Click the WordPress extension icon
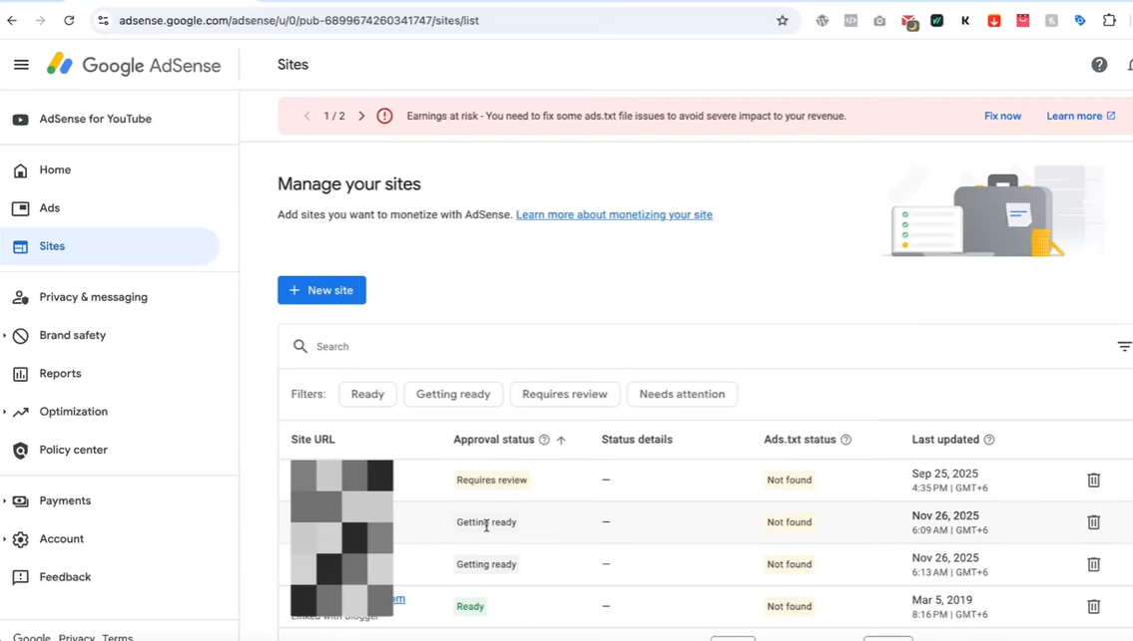This screenshot has width=1133, height=641. (x=823, y=21)
